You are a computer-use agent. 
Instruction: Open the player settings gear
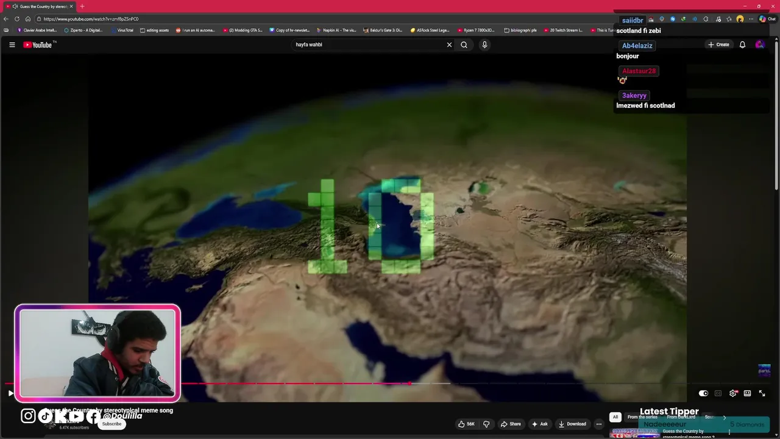click(x=732, y=393)
